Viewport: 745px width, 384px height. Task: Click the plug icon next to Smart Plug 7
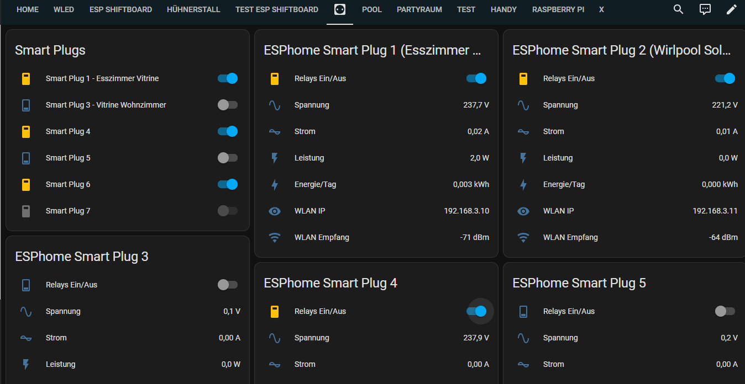[26, 211]
